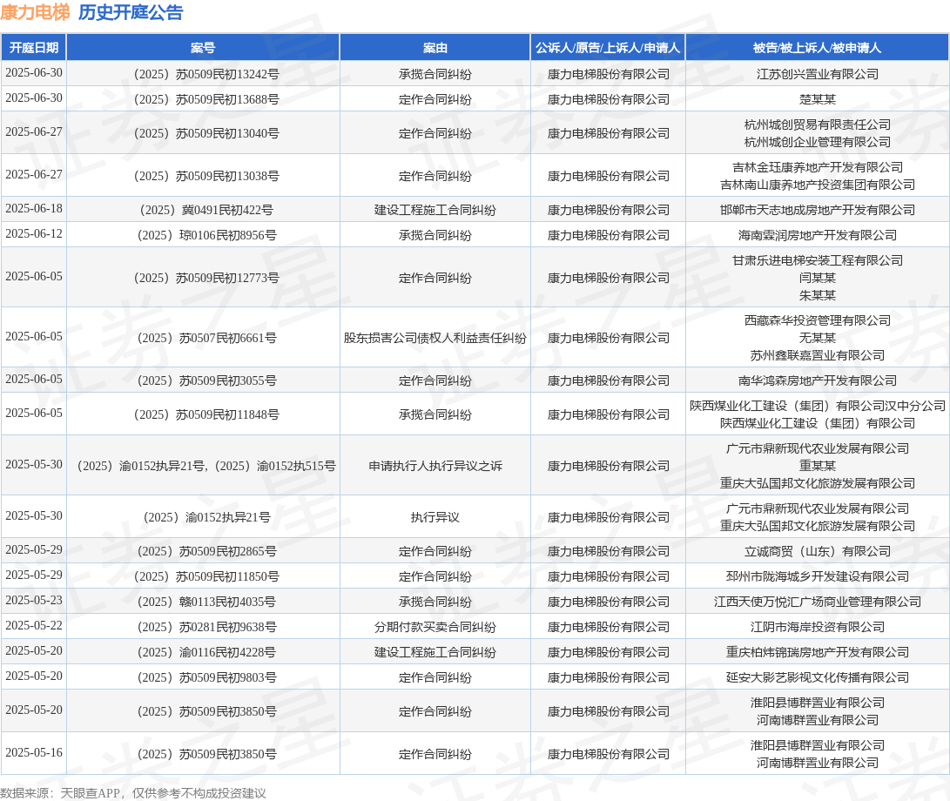This screenshot has width=950, height=801.
Task: Select defendant 杭州城创贸易有限责任公司
Action: [x=818, y=125]
